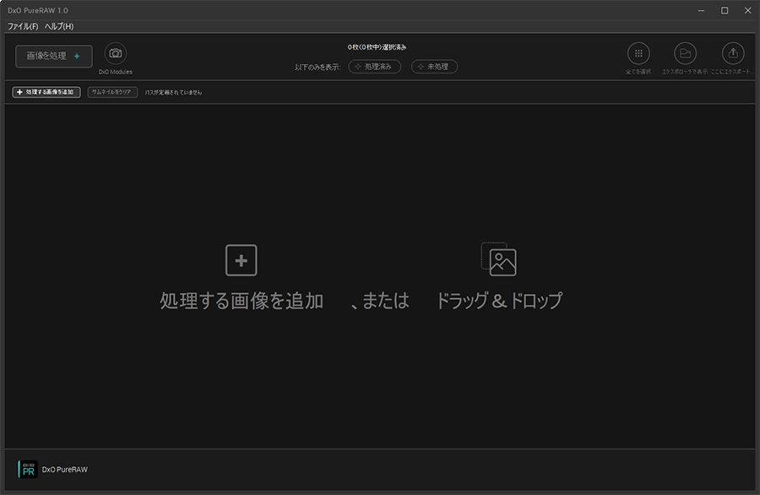Click the 0枚(0枚中)選択済み status text
Viewport: 760px width, 495px height.
(x=377, y=47)
